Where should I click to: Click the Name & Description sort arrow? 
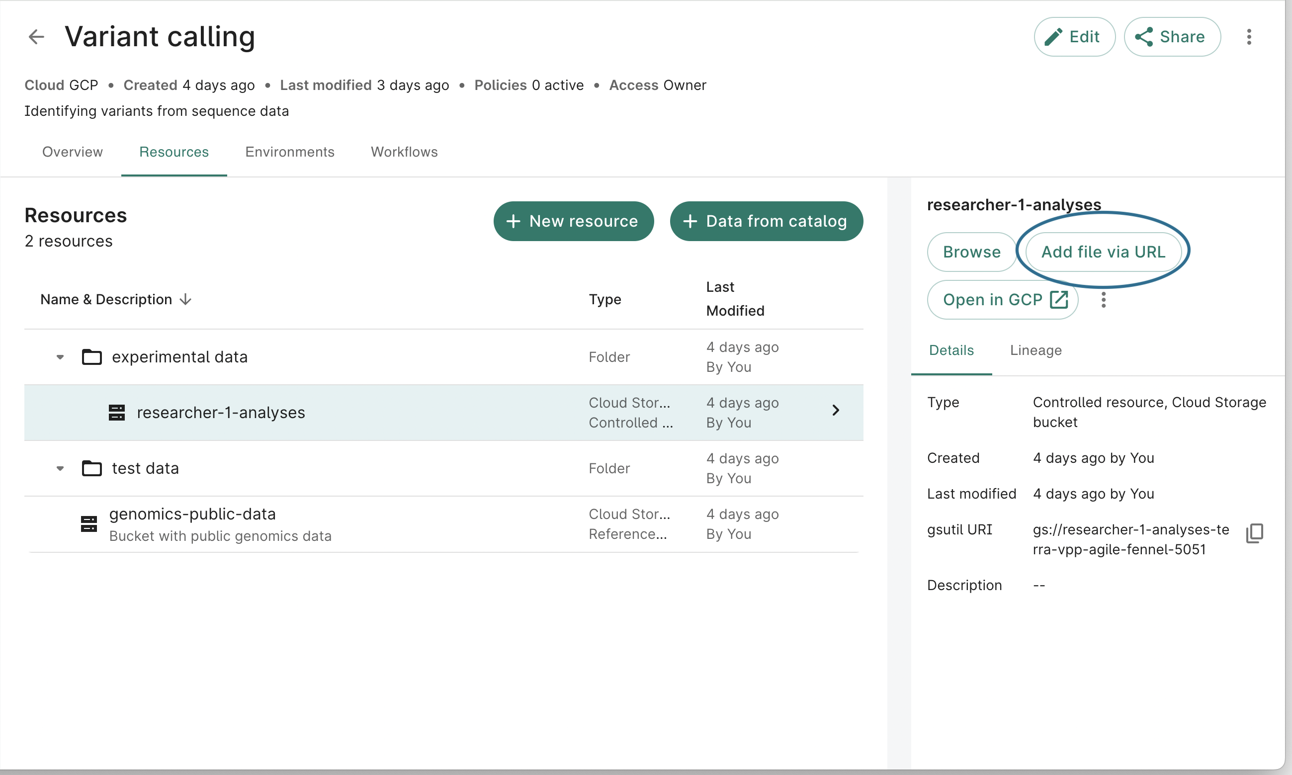click(x=185, y=299)
